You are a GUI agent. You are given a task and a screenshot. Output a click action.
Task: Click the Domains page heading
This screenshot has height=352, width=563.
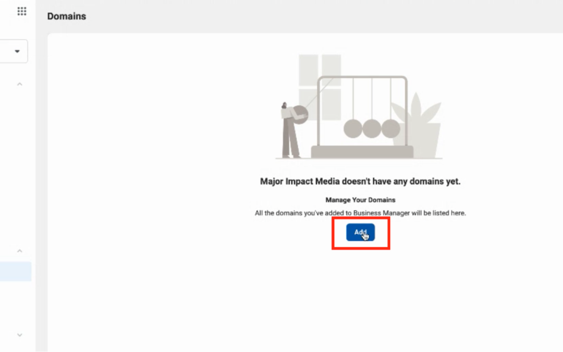(66, 16)
